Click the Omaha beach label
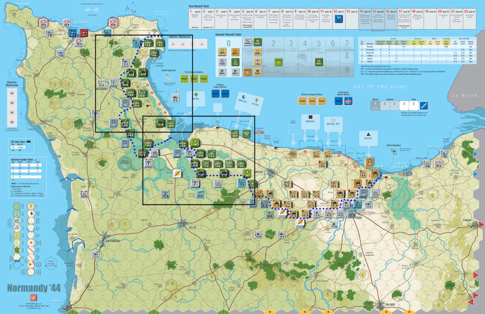Viewport: 485px width, 314px height. click(x=244, y=121)
